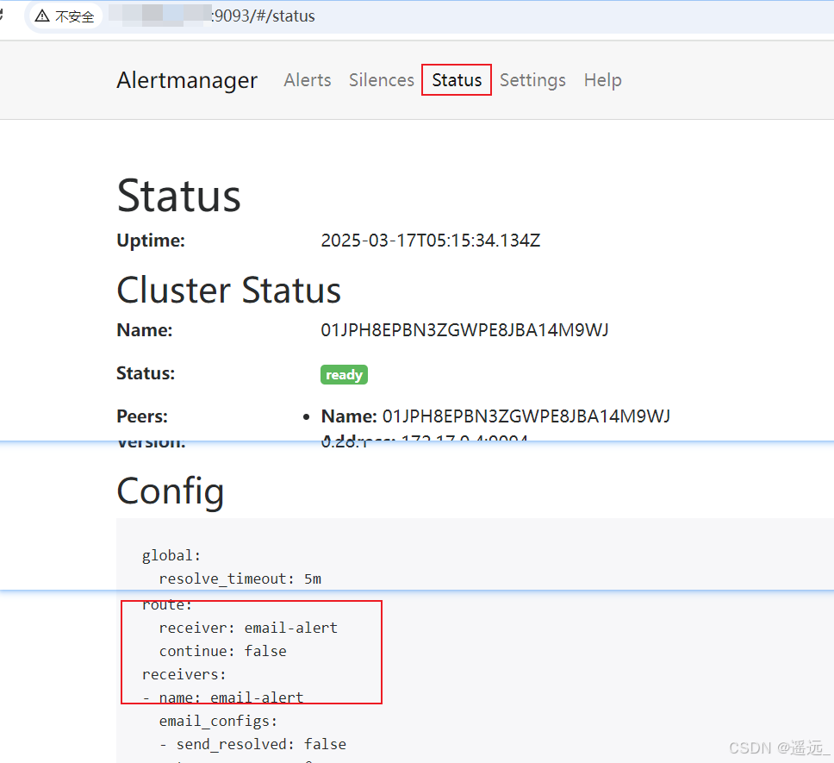This screenshot has width=834, height=763.
Task: Click the Config section heading
Action: tap(171, 491)
